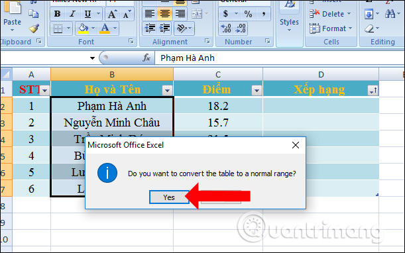
Task: Open the Format cells menu
Action: click(x=331, y=28)
